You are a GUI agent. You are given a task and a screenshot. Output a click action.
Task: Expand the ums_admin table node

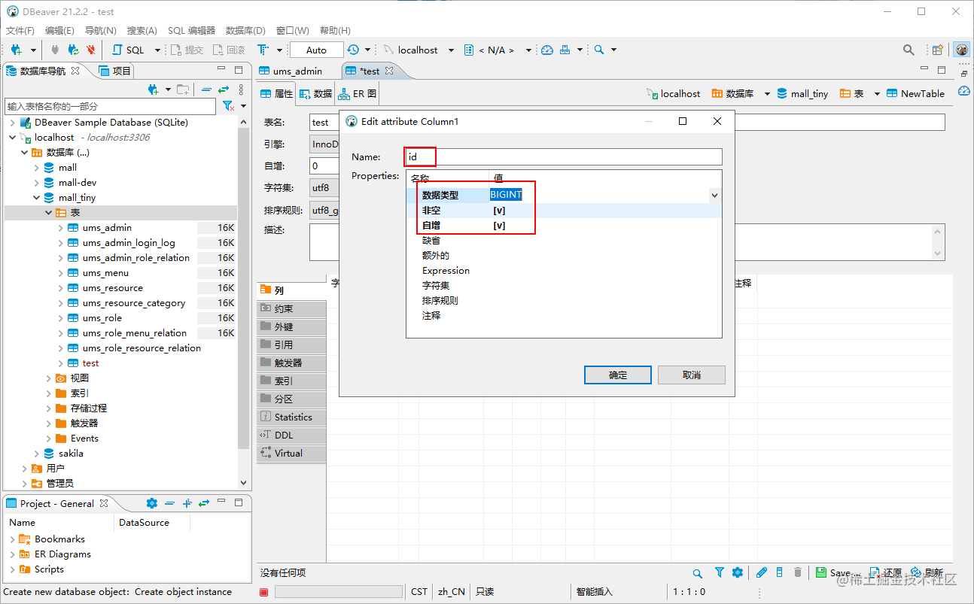click(x=61, y=228)
